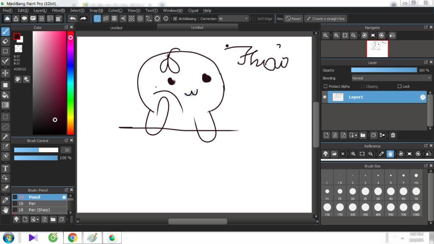Click the Redo arrow
The image size is (434, 244).
click(x=83, y=19)
